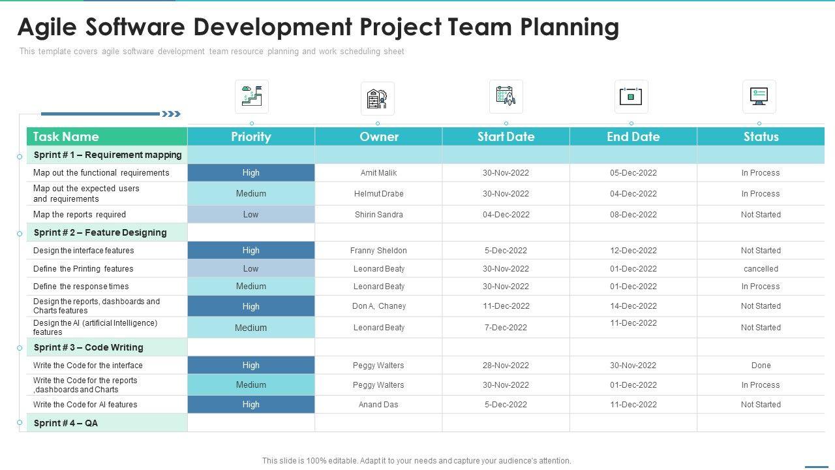This screenshot has width=835, height=470.
Task: Click the owner document-person icon
Action: pos(377,99)
